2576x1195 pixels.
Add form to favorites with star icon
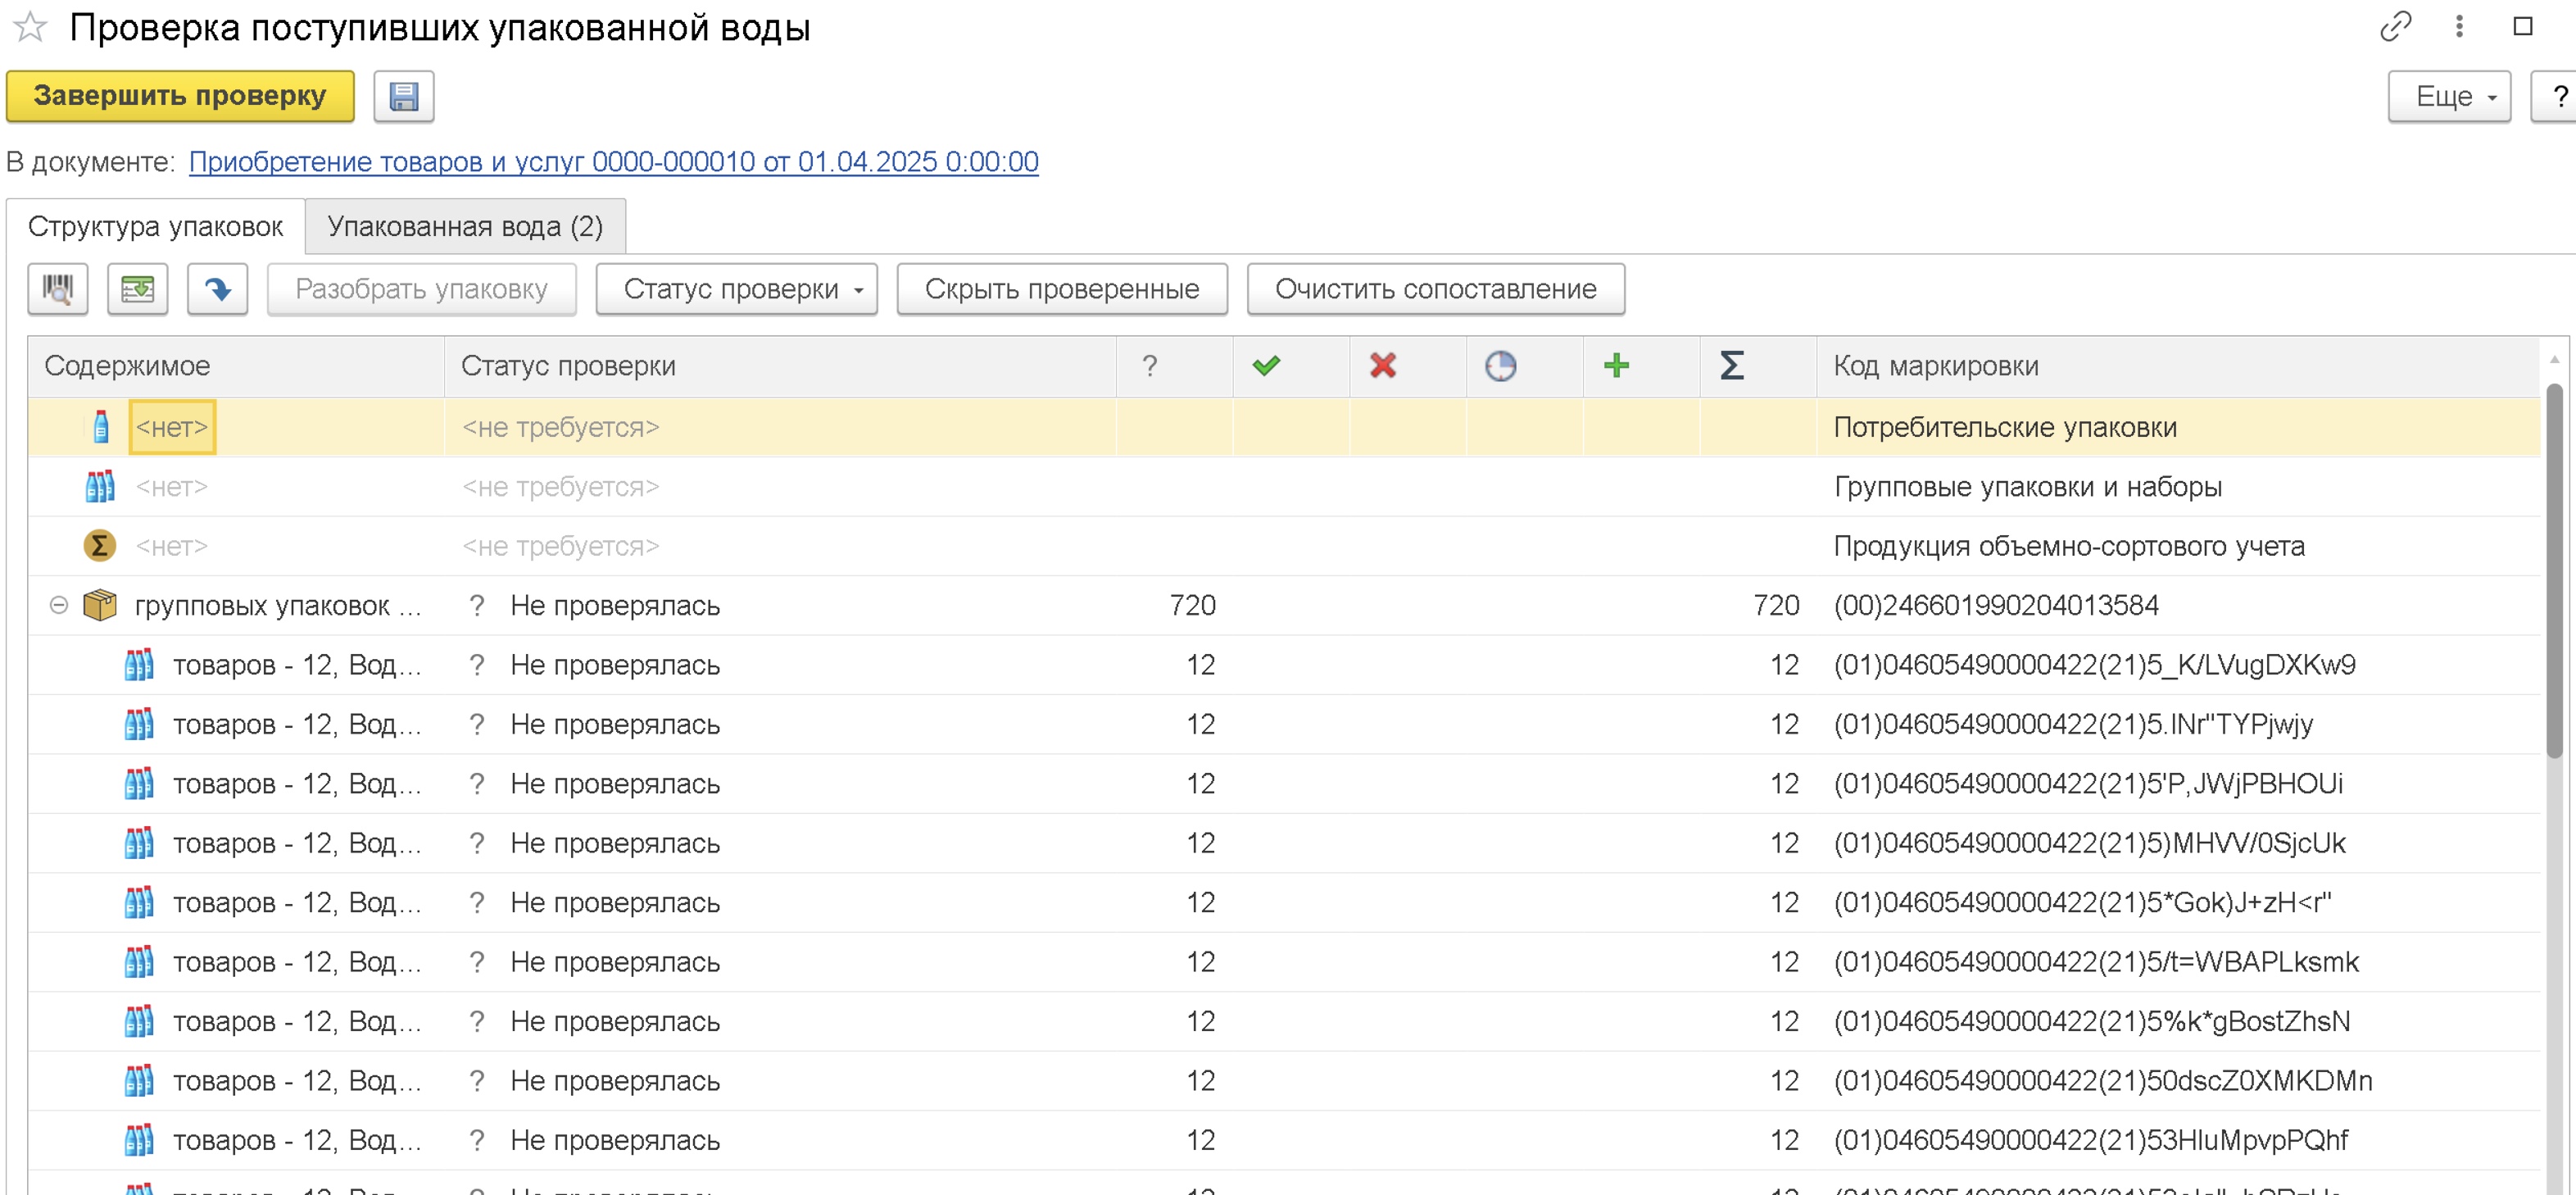30,27
